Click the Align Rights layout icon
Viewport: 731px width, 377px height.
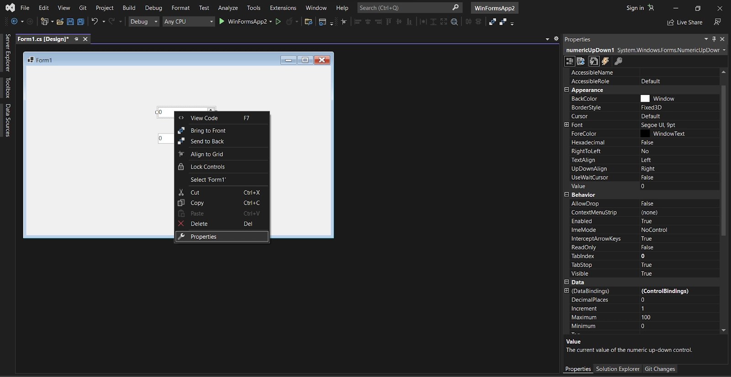pos(378,21)
